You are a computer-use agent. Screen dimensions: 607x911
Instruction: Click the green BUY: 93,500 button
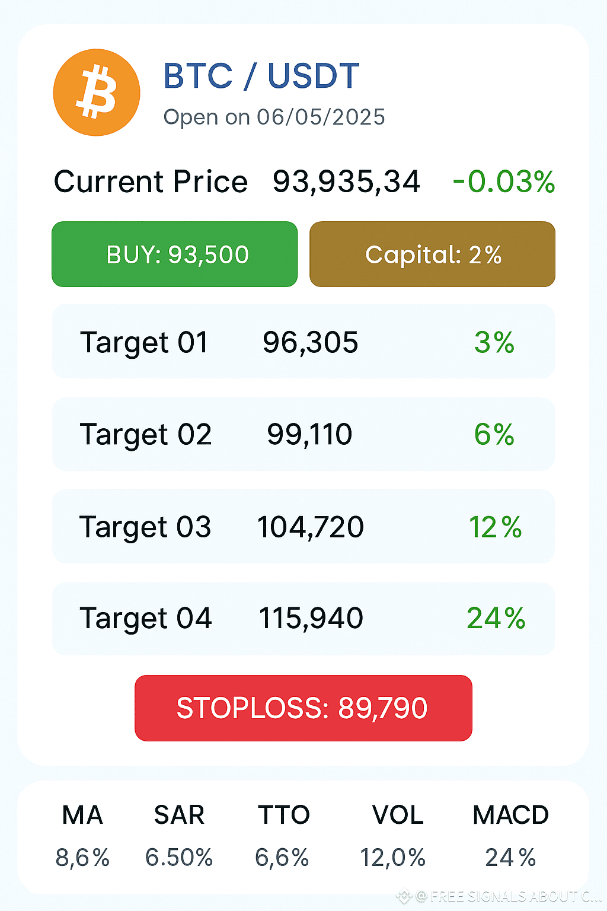(175, 254)
